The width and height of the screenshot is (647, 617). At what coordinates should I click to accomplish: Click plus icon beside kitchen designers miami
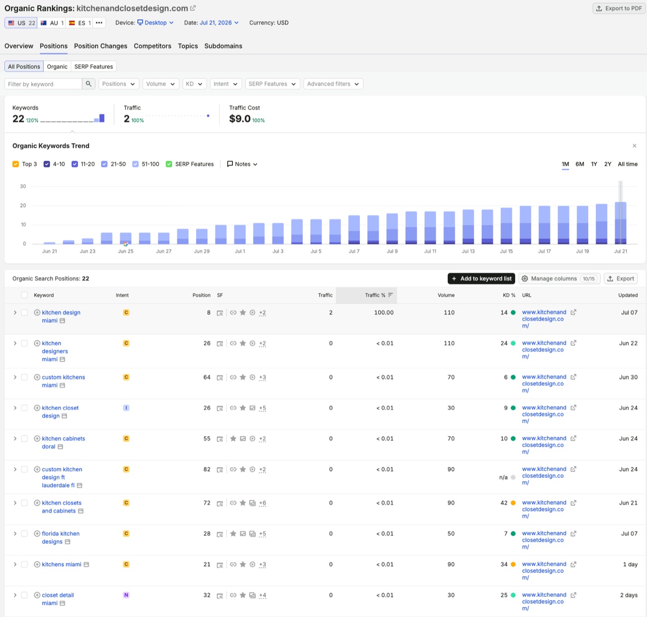coord(37,343)
